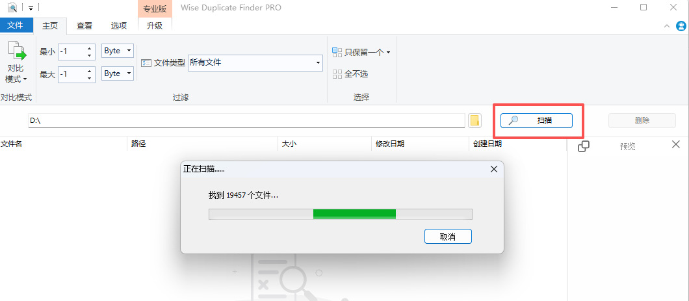The width and height of the screenshot is (689, 301).
Task: Click the 文件类型 checklist icon
Action: [146, 63]
